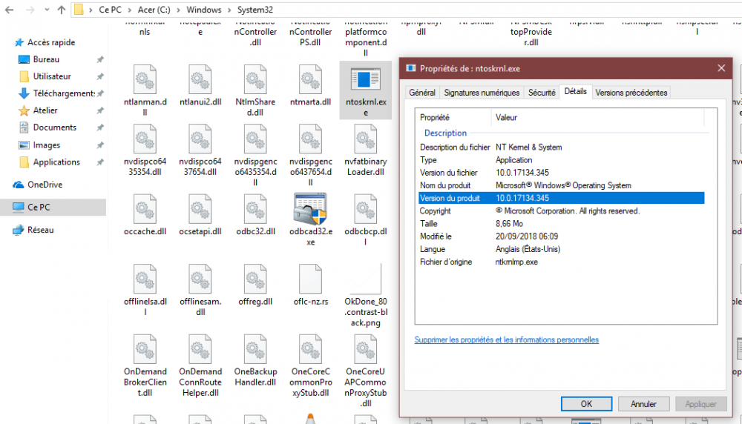Switch to the Général tab
742x424 pixels.
422,93
